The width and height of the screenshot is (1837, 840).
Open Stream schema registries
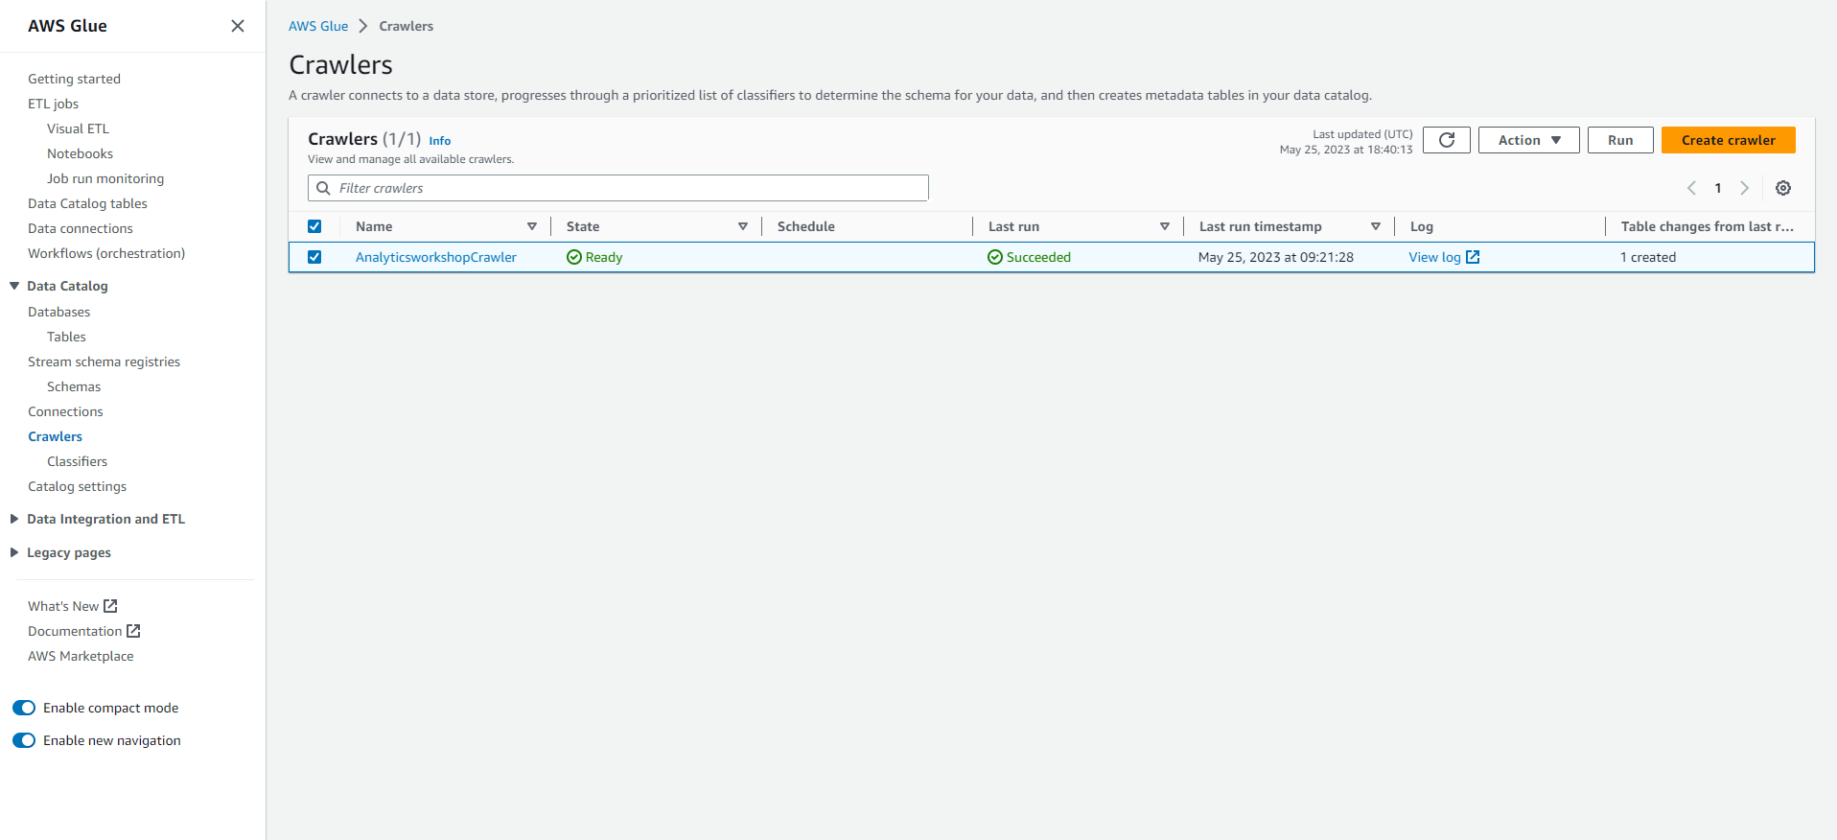(104, 362)
